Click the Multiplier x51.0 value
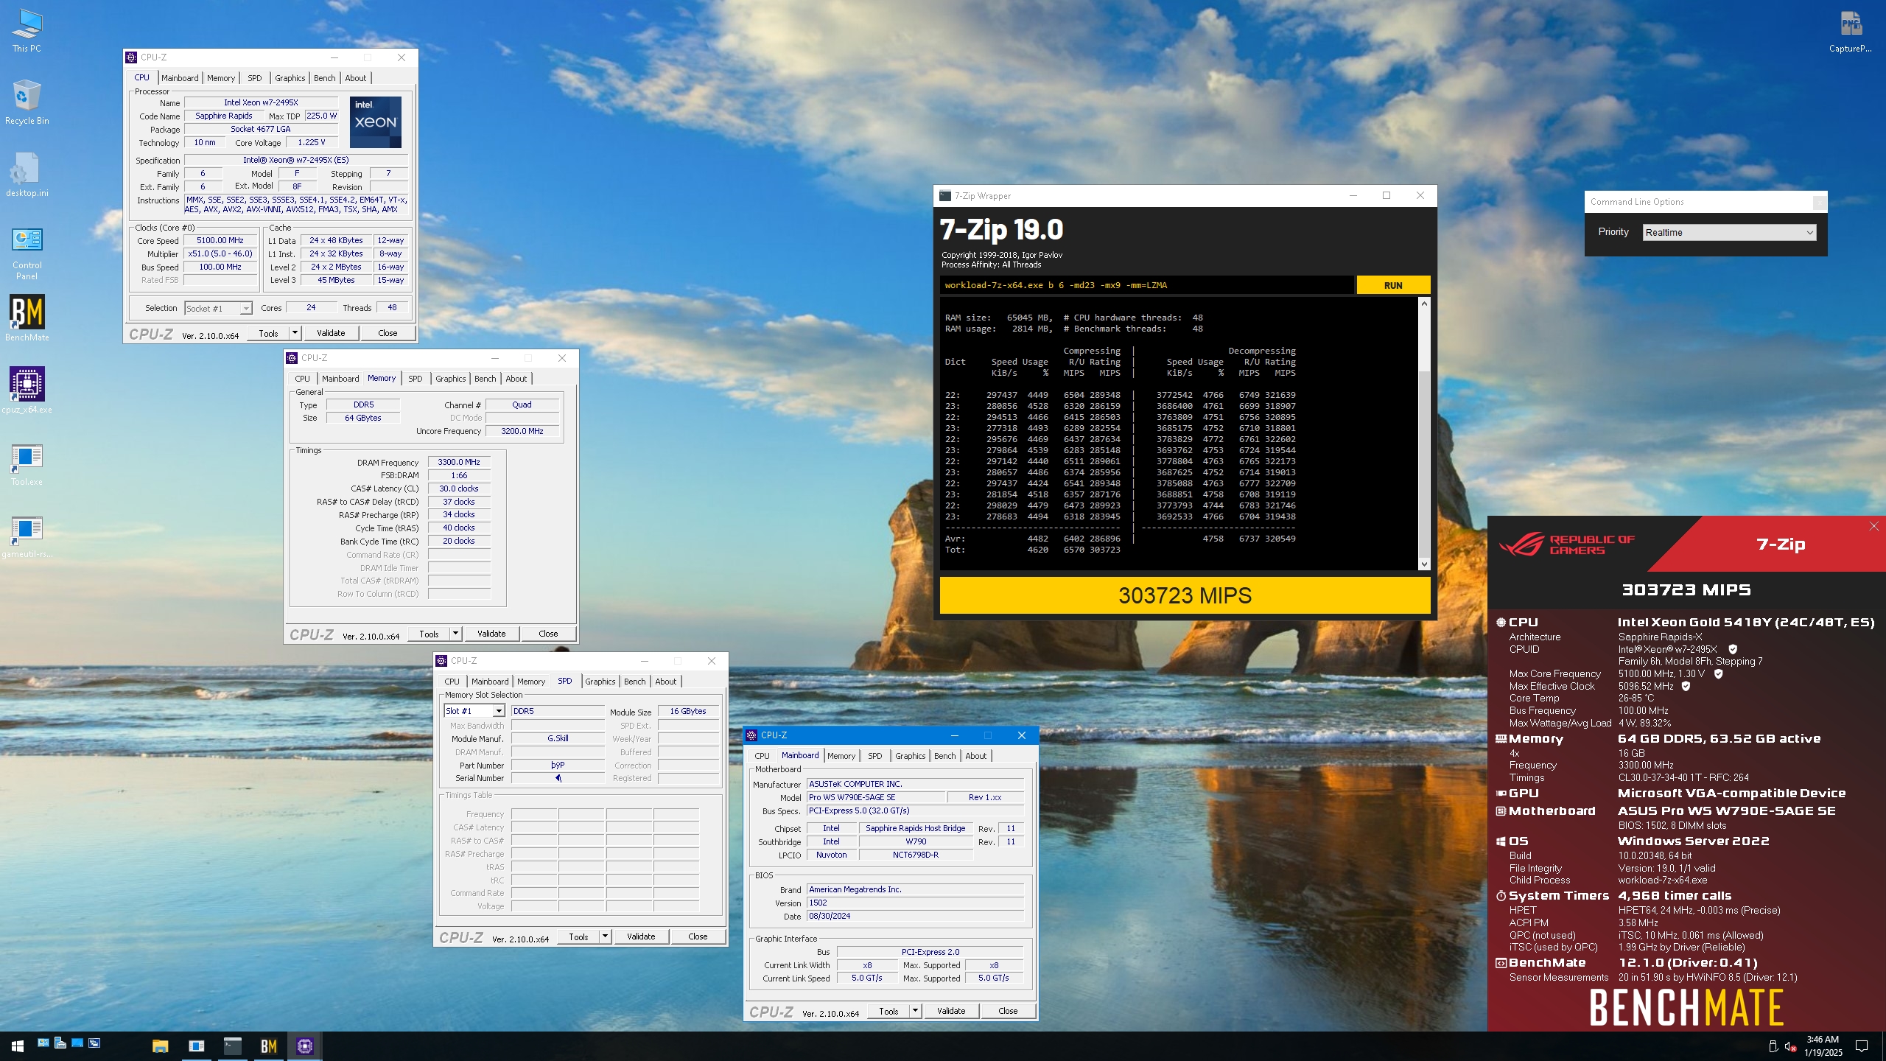Viewport: 1886px width, 1061px height. pyautogui.click(x=220, y=253)
